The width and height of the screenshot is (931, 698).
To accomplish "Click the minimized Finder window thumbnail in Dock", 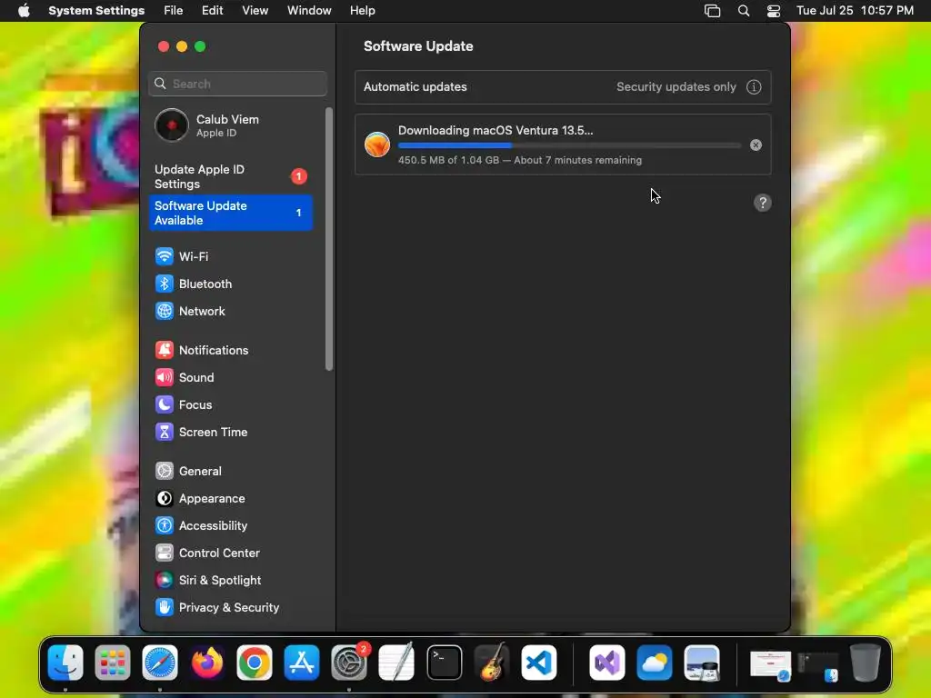I will click(x=818, y=666).
